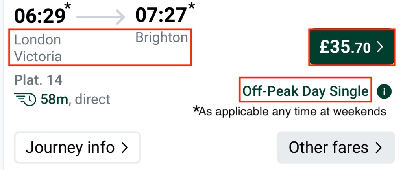Click the Brighton destination label
The height and width of the screenshot is (170, 403).
[162, 38]
